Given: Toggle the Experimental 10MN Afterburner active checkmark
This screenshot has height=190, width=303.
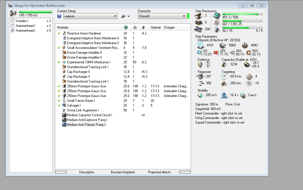Looking at the screenshot, I should 59,62.
